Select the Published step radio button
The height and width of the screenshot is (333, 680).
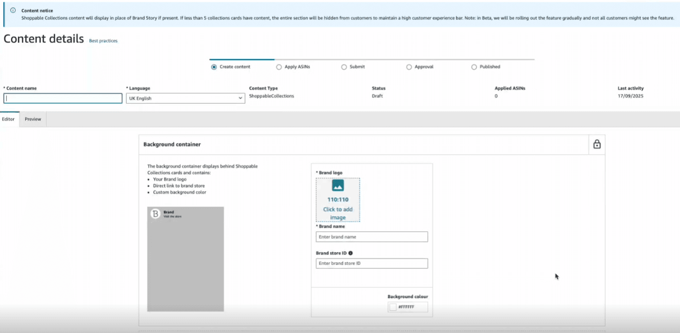[x=474, y=67]
